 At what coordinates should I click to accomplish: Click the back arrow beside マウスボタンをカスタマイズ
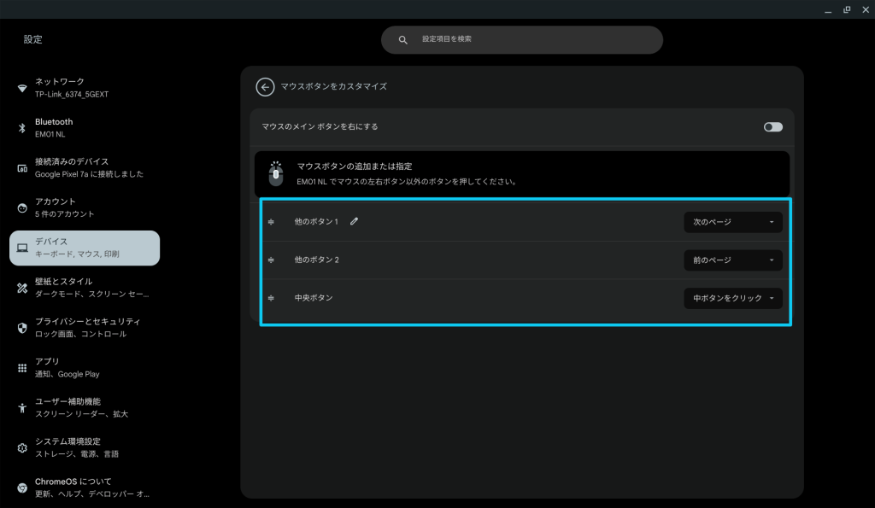coord(265,87)
